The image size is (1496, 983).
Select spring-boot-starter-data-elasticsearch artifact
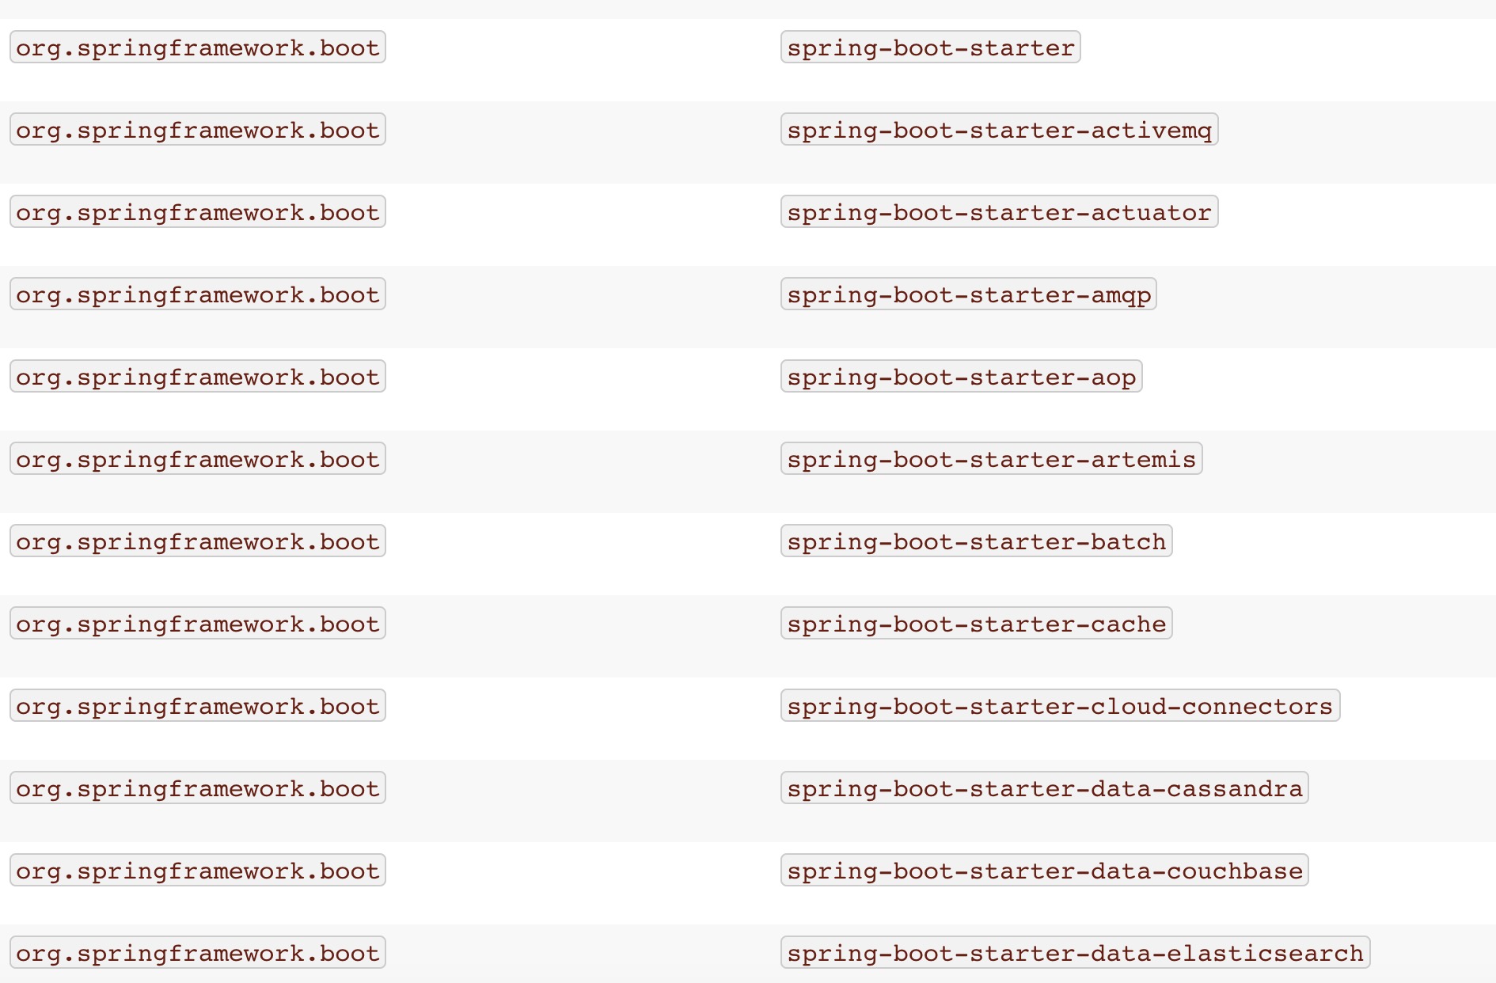pos(1075,953)
